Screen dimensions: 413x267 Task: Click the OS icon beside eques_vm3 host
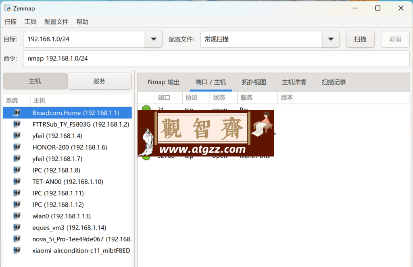coord(17,227)
